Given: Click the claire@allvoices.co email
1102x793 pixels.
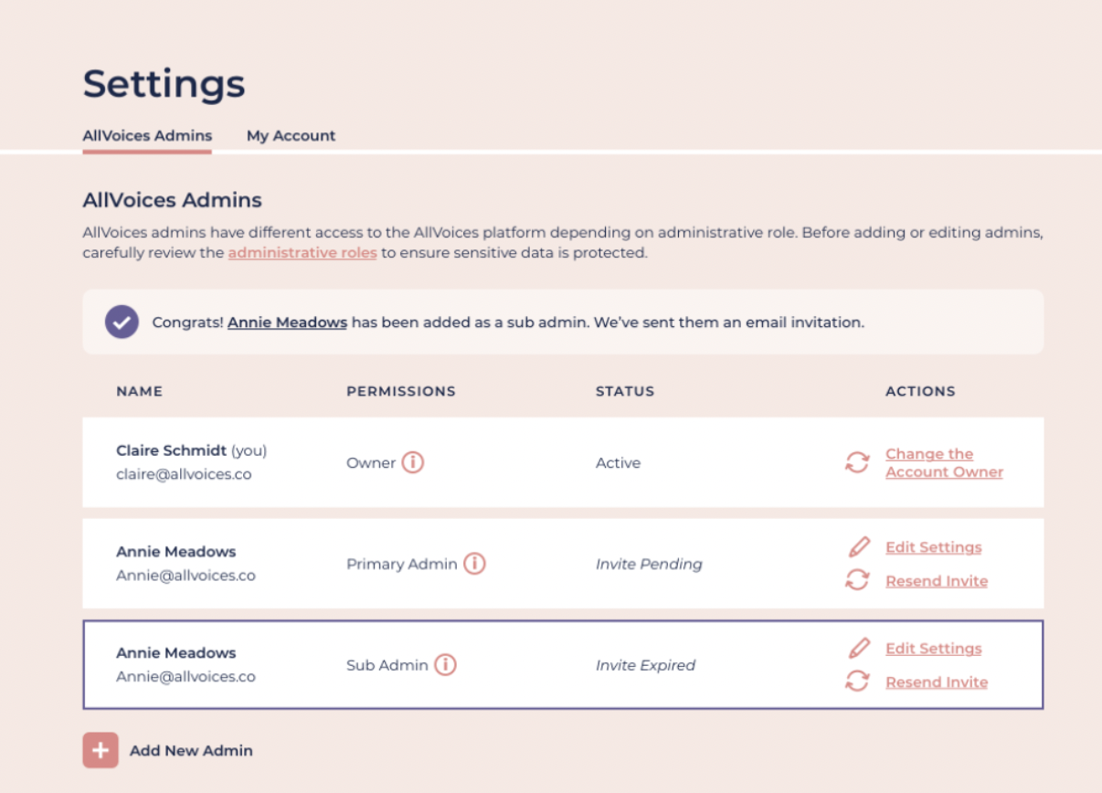Looking at the screenshot, I should 184,474.
